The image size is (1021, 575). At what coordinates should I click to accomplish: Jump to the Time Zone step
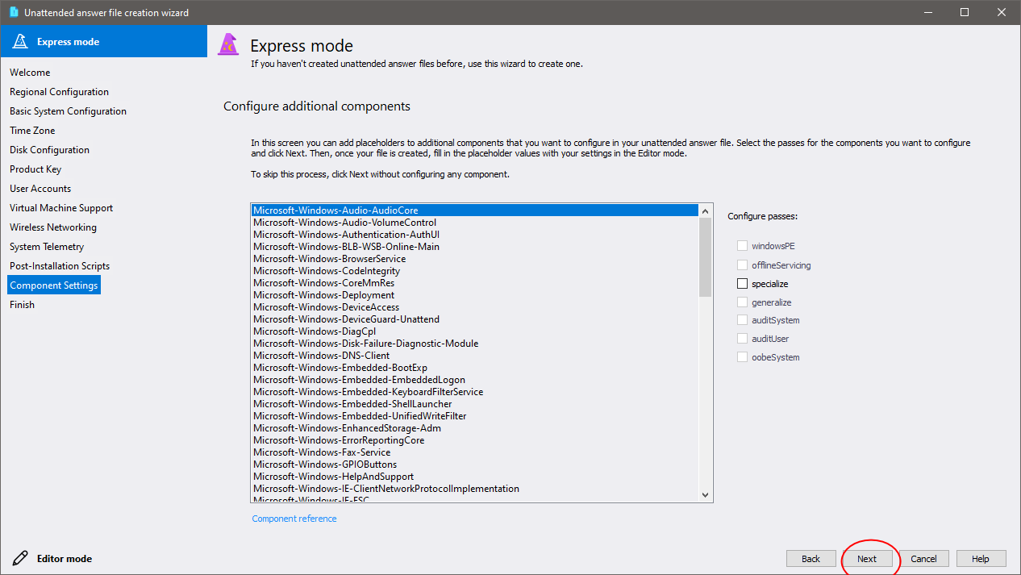(32, 131)
